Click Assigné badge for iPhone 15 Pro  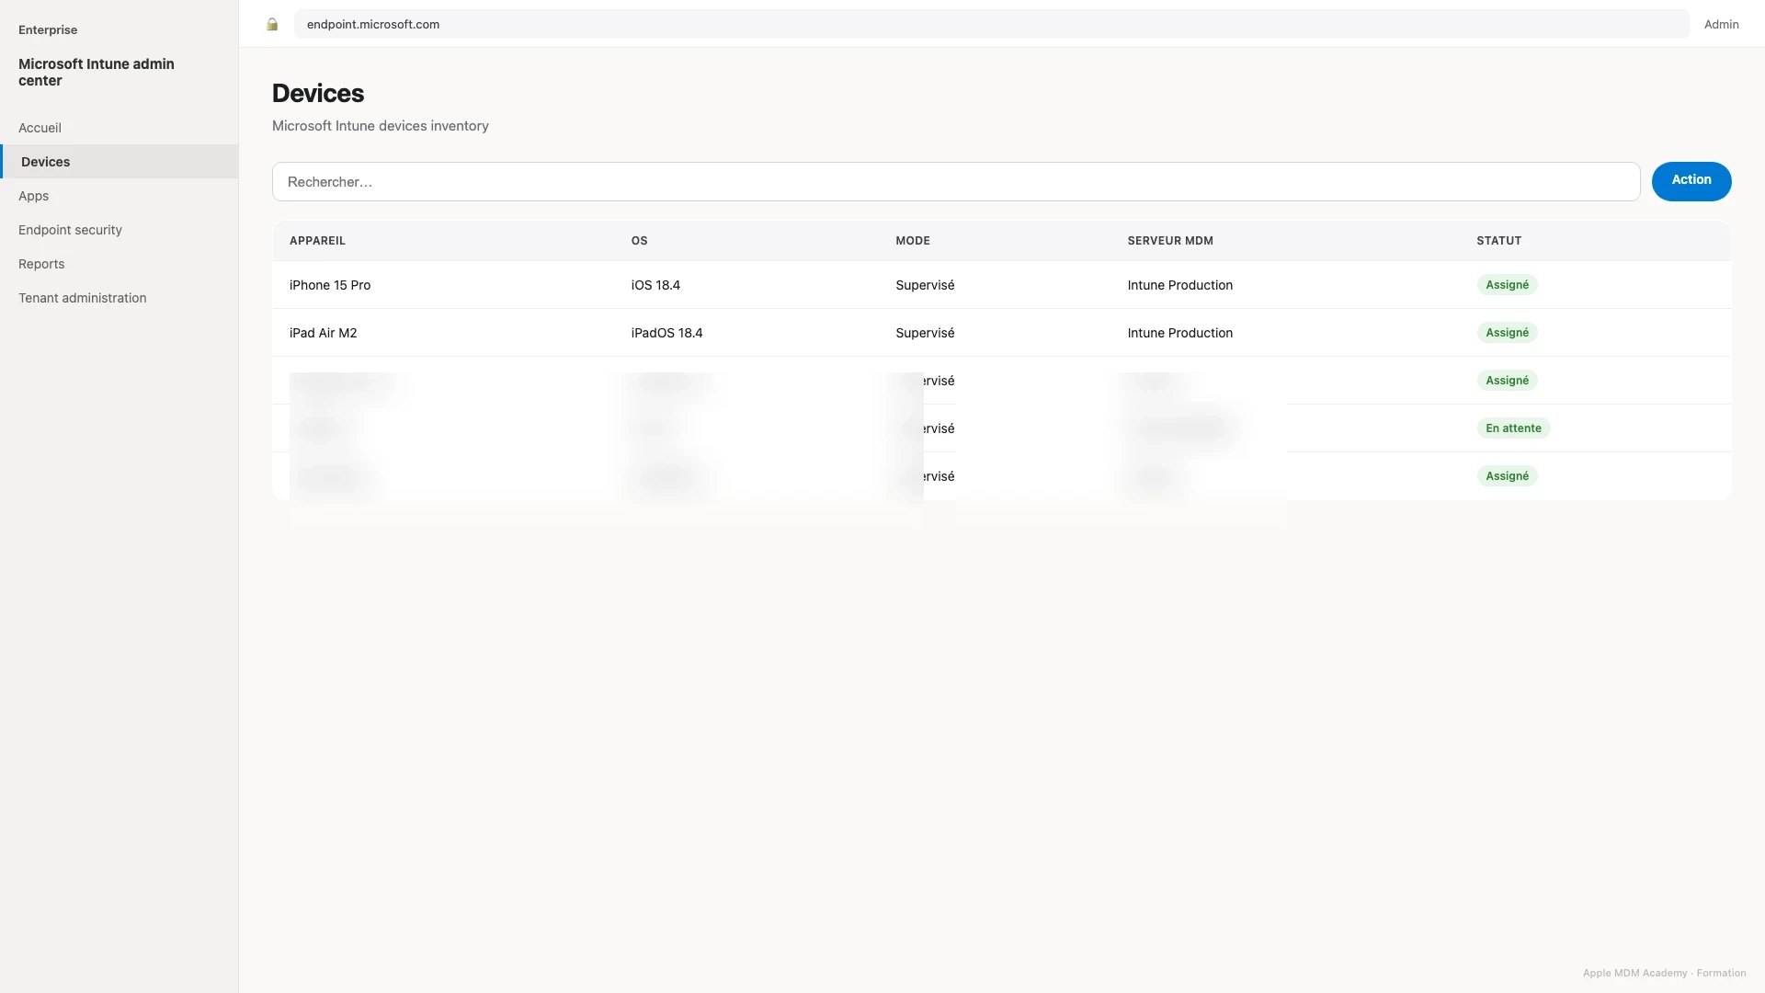tap(1507, 285)
